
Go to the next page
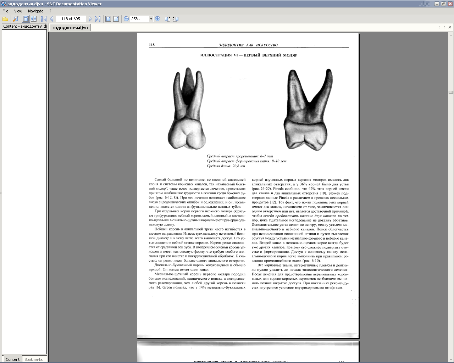click(90, 19)
